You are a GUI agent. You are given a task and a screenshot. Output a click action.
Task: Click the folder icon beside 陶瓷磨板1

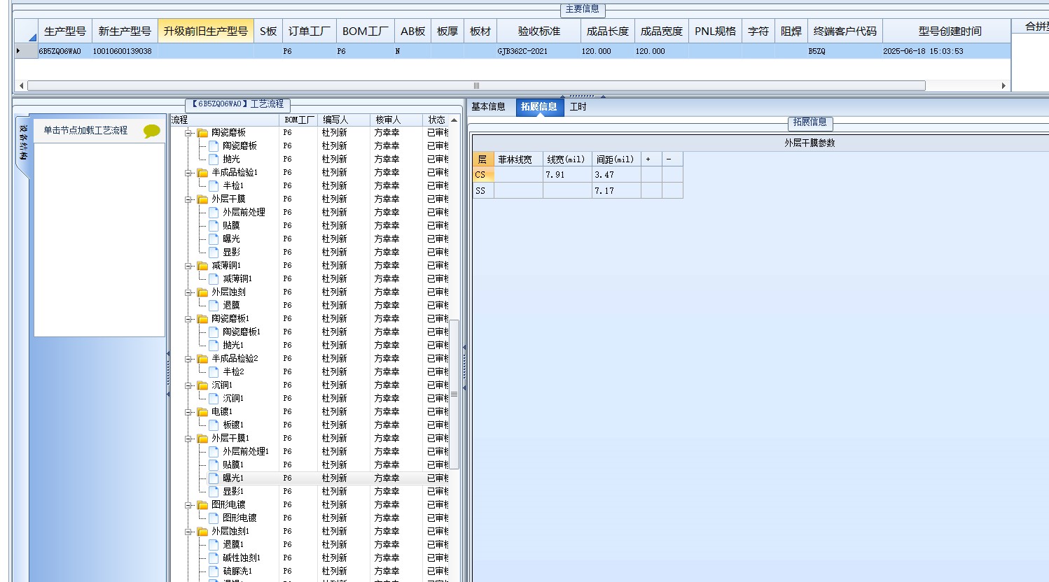(202, 319)
